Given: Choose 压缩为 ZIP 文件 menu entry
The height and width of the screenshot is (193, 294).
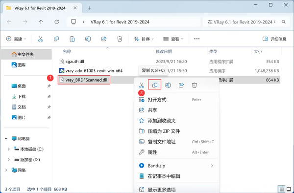Looking at the screenshot, I should coord(176,131).
